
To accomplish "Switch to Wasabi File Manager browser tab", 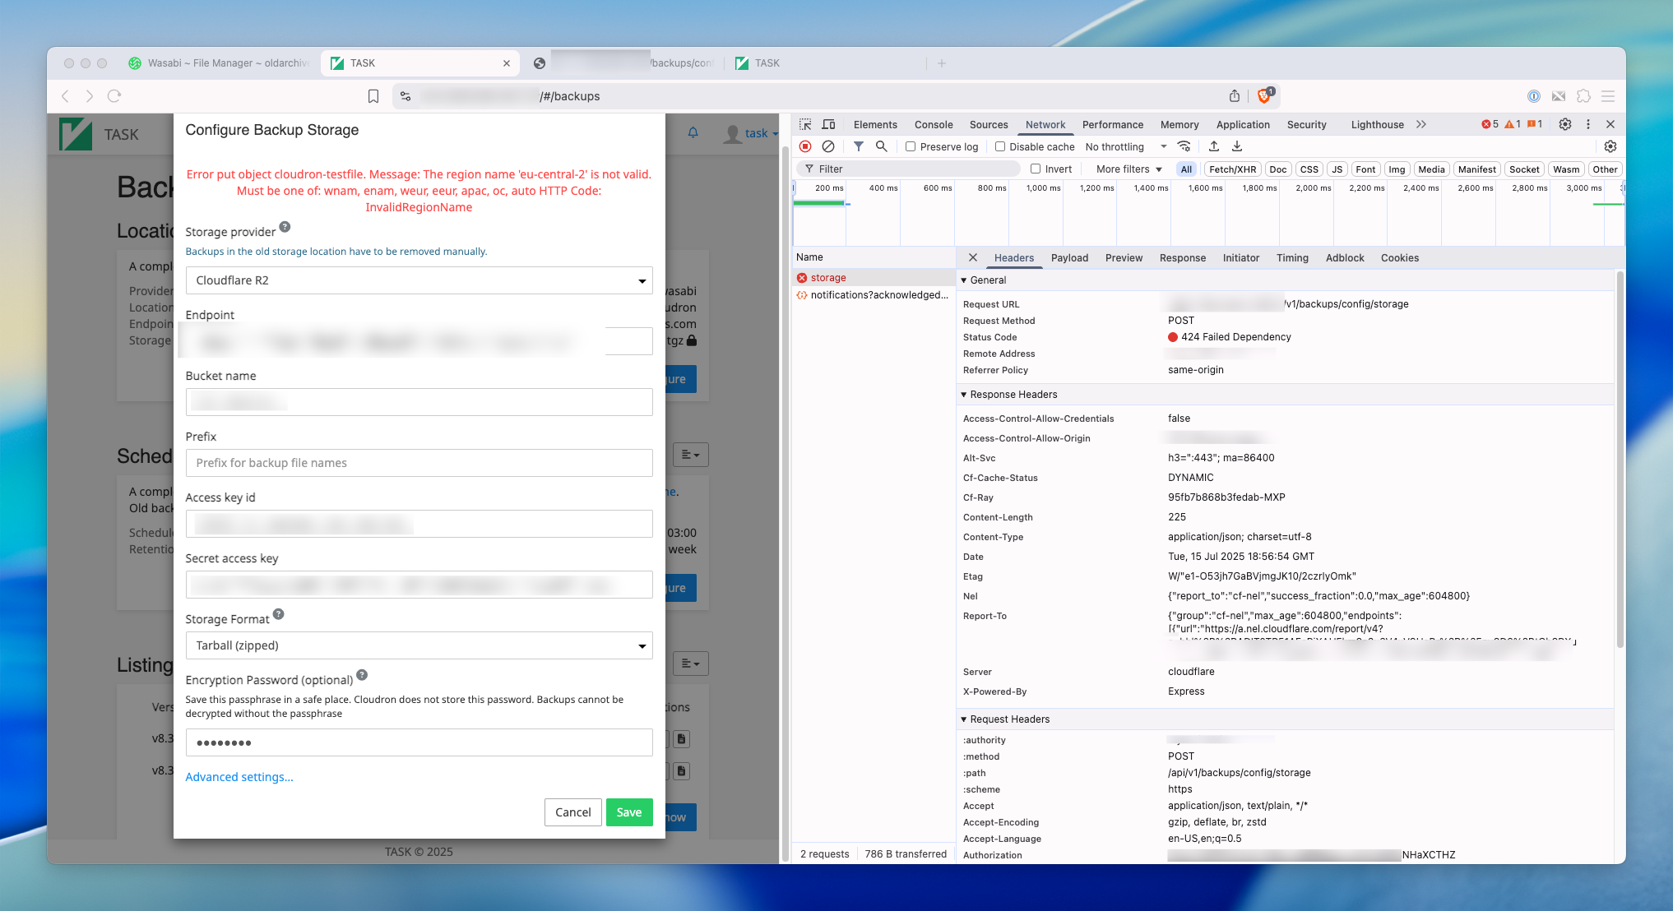I will click(219, 63).
